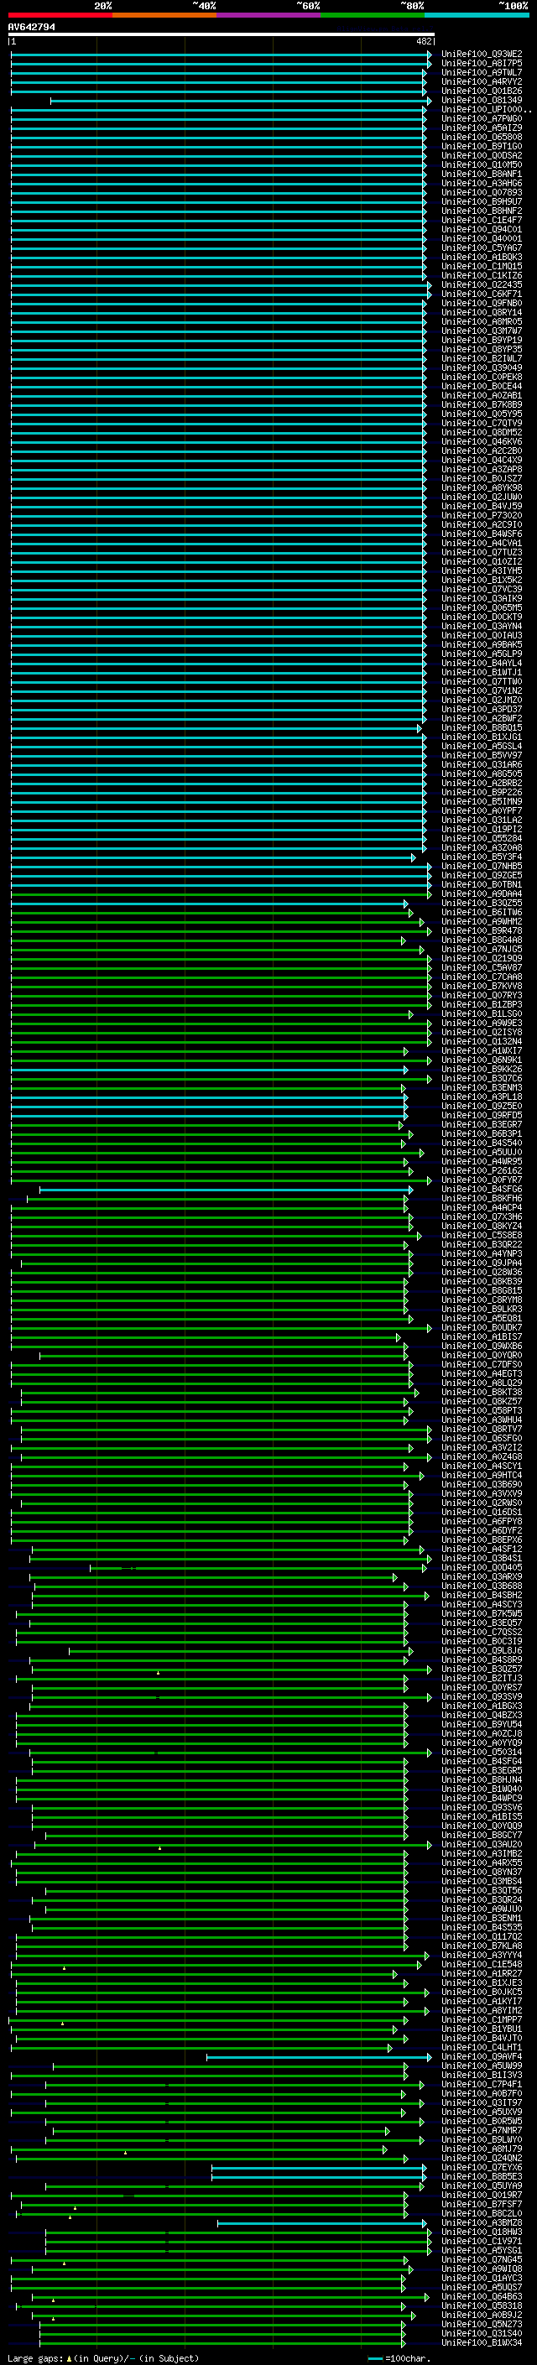Select hit label UniRef100_Q0IAU3
Viewport: 537px width, 2365px height.
click(x=482, y=635)
